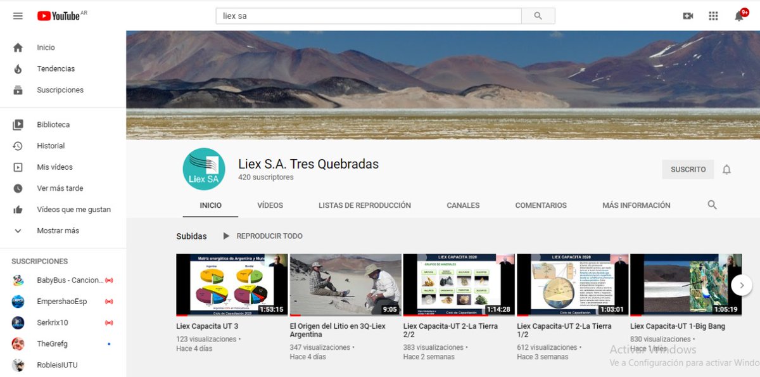Click the search magnifier button
The width and height of the screenshot is (760, 377).
538,16
